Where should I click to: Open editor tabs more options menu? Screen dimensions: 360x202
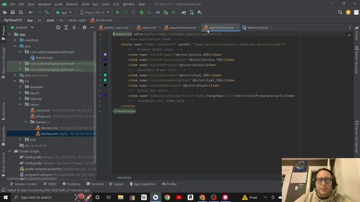point(350,27)
